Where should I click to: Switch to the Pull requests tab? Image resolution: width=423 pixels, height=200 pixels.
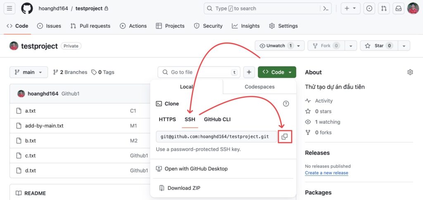(90, 26)
